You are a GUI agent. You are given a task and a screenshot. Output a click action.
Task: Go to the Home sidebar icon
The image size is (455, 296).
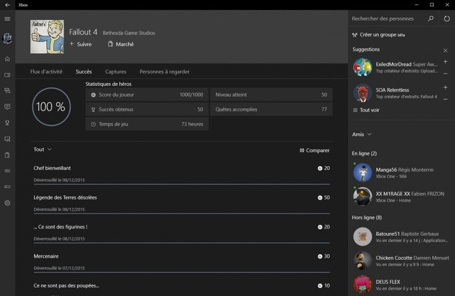click(7, 59)
